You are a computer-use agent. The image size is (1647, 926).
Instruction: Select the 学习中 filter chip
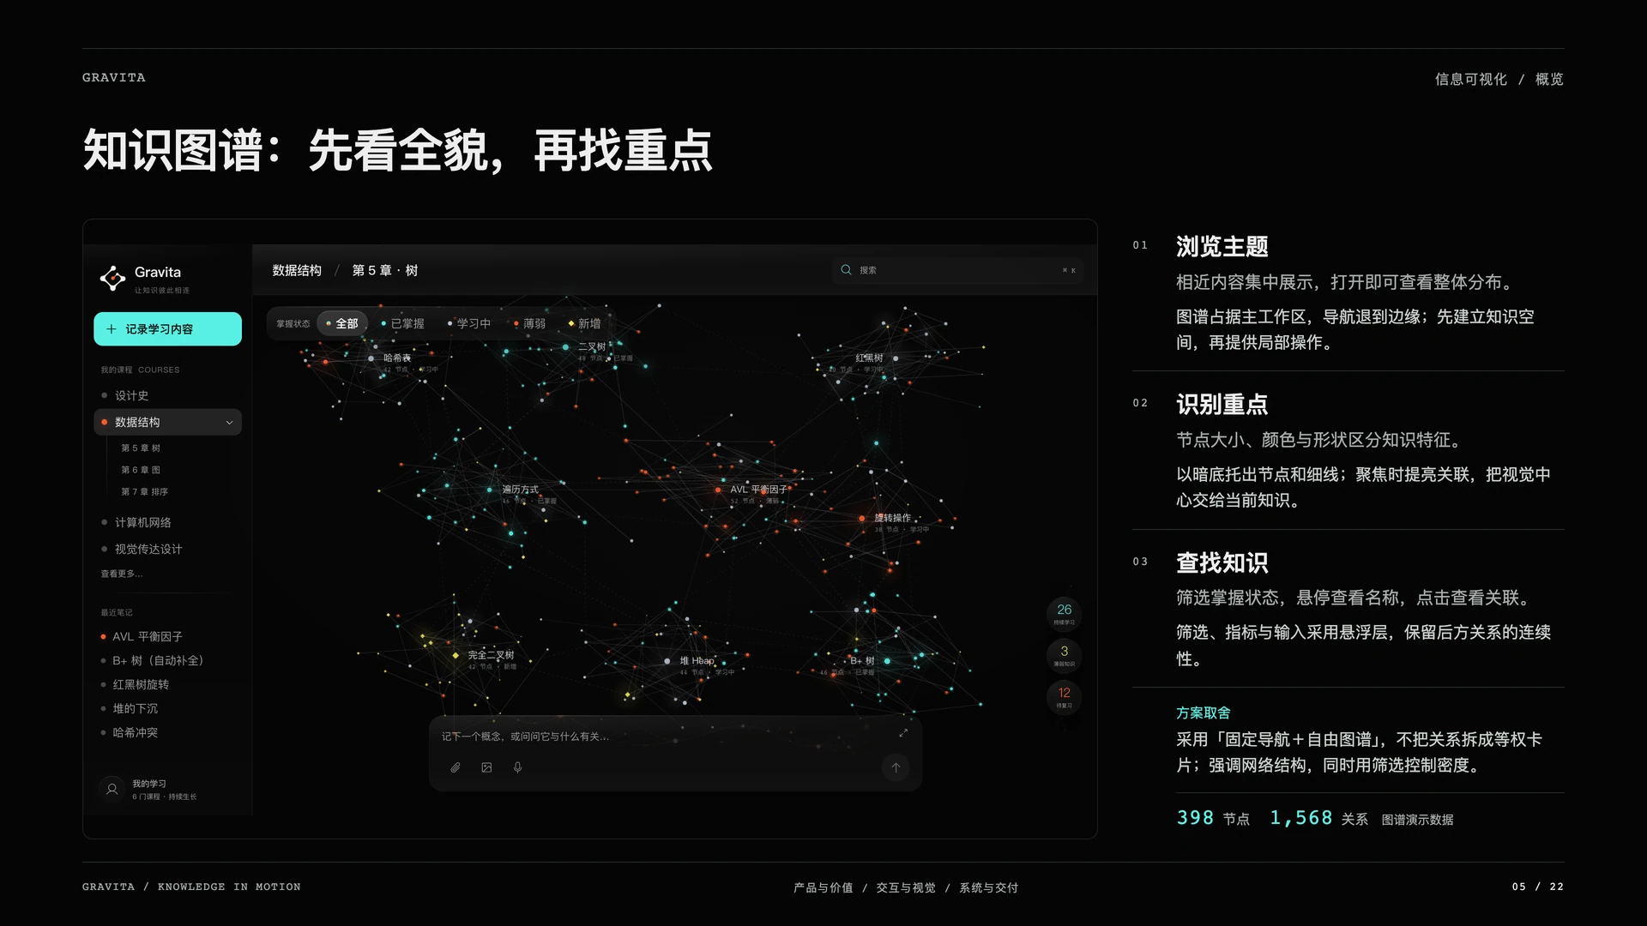(469, 323)
